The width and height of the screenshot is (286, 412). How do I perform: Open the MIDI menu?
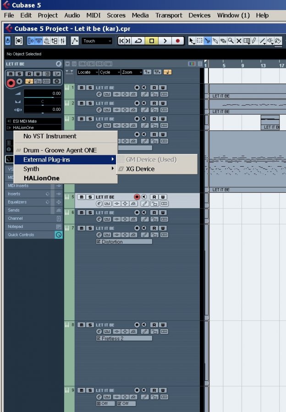93,15
